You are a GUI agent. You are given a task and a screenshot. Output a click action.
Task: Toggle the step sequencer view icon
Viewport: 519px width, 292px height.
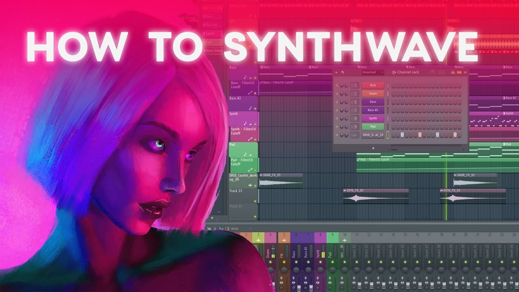pos(459,72)
